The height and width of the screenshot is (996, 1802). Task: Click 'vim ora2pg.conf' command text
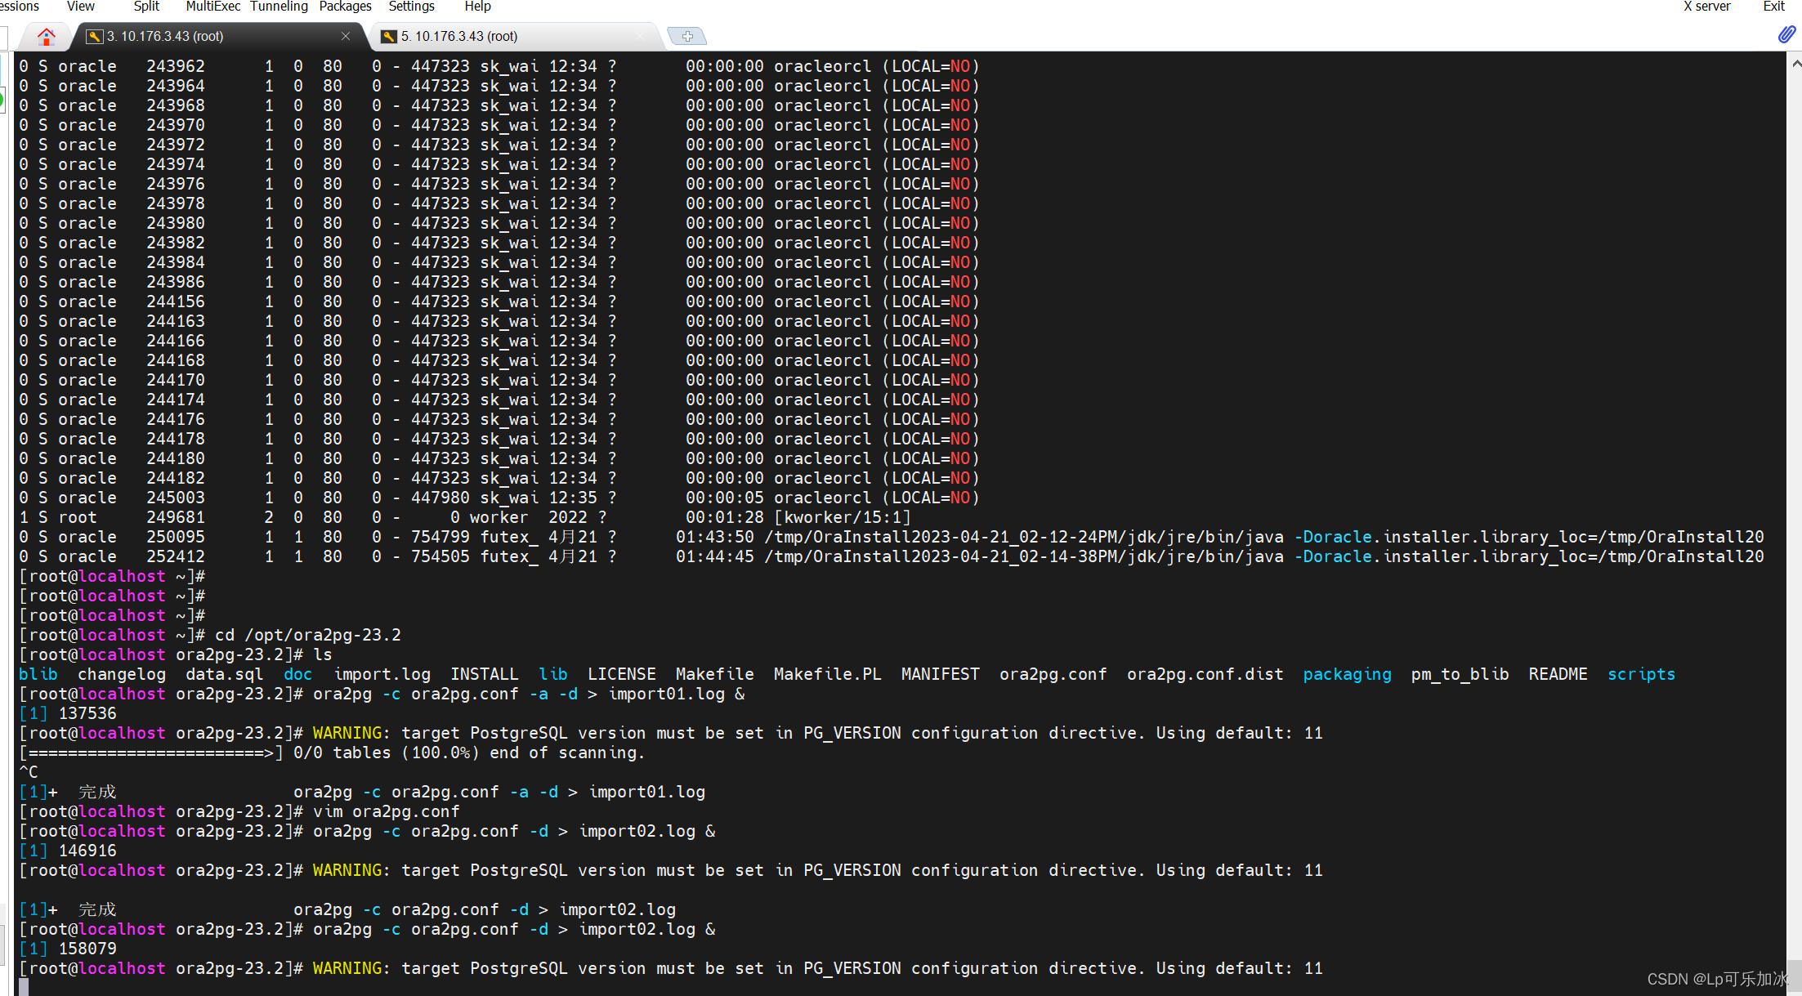(x=386, y=811)
